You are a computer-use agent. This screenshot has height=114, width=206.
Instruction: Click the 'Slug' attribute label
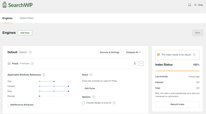coord(9,91)
